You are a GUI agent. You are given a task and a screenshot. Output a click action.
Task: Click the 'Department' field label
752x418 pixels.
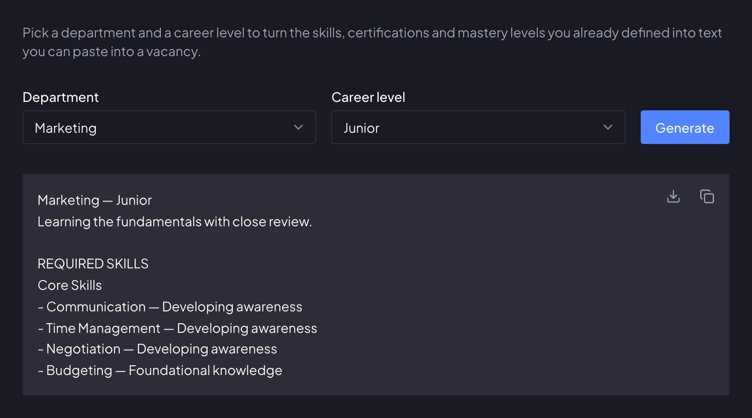click(61, 97)
